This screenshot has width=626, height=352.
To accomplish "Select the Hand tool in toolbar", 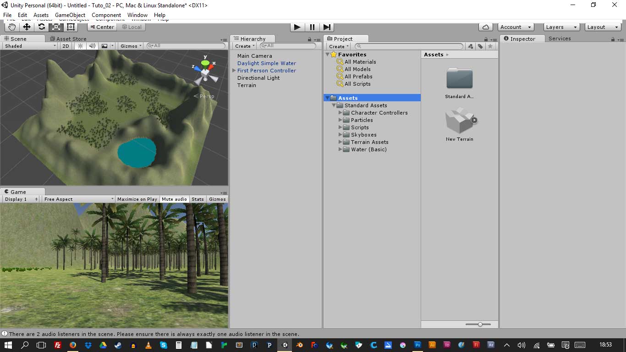I will click(x=12, y=27).
